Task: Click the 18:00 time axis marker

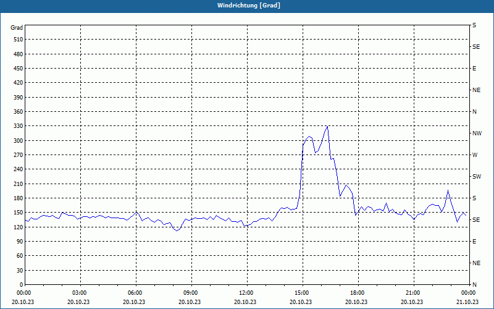Action: click(x=358, y=293)
